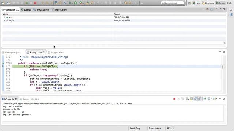Click Collapse All in Variables view
The width and height of the screenshot is (234, 131).
tap(211, 9)
